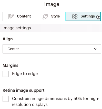Click the 'Margins' heading

coord(11,65)
